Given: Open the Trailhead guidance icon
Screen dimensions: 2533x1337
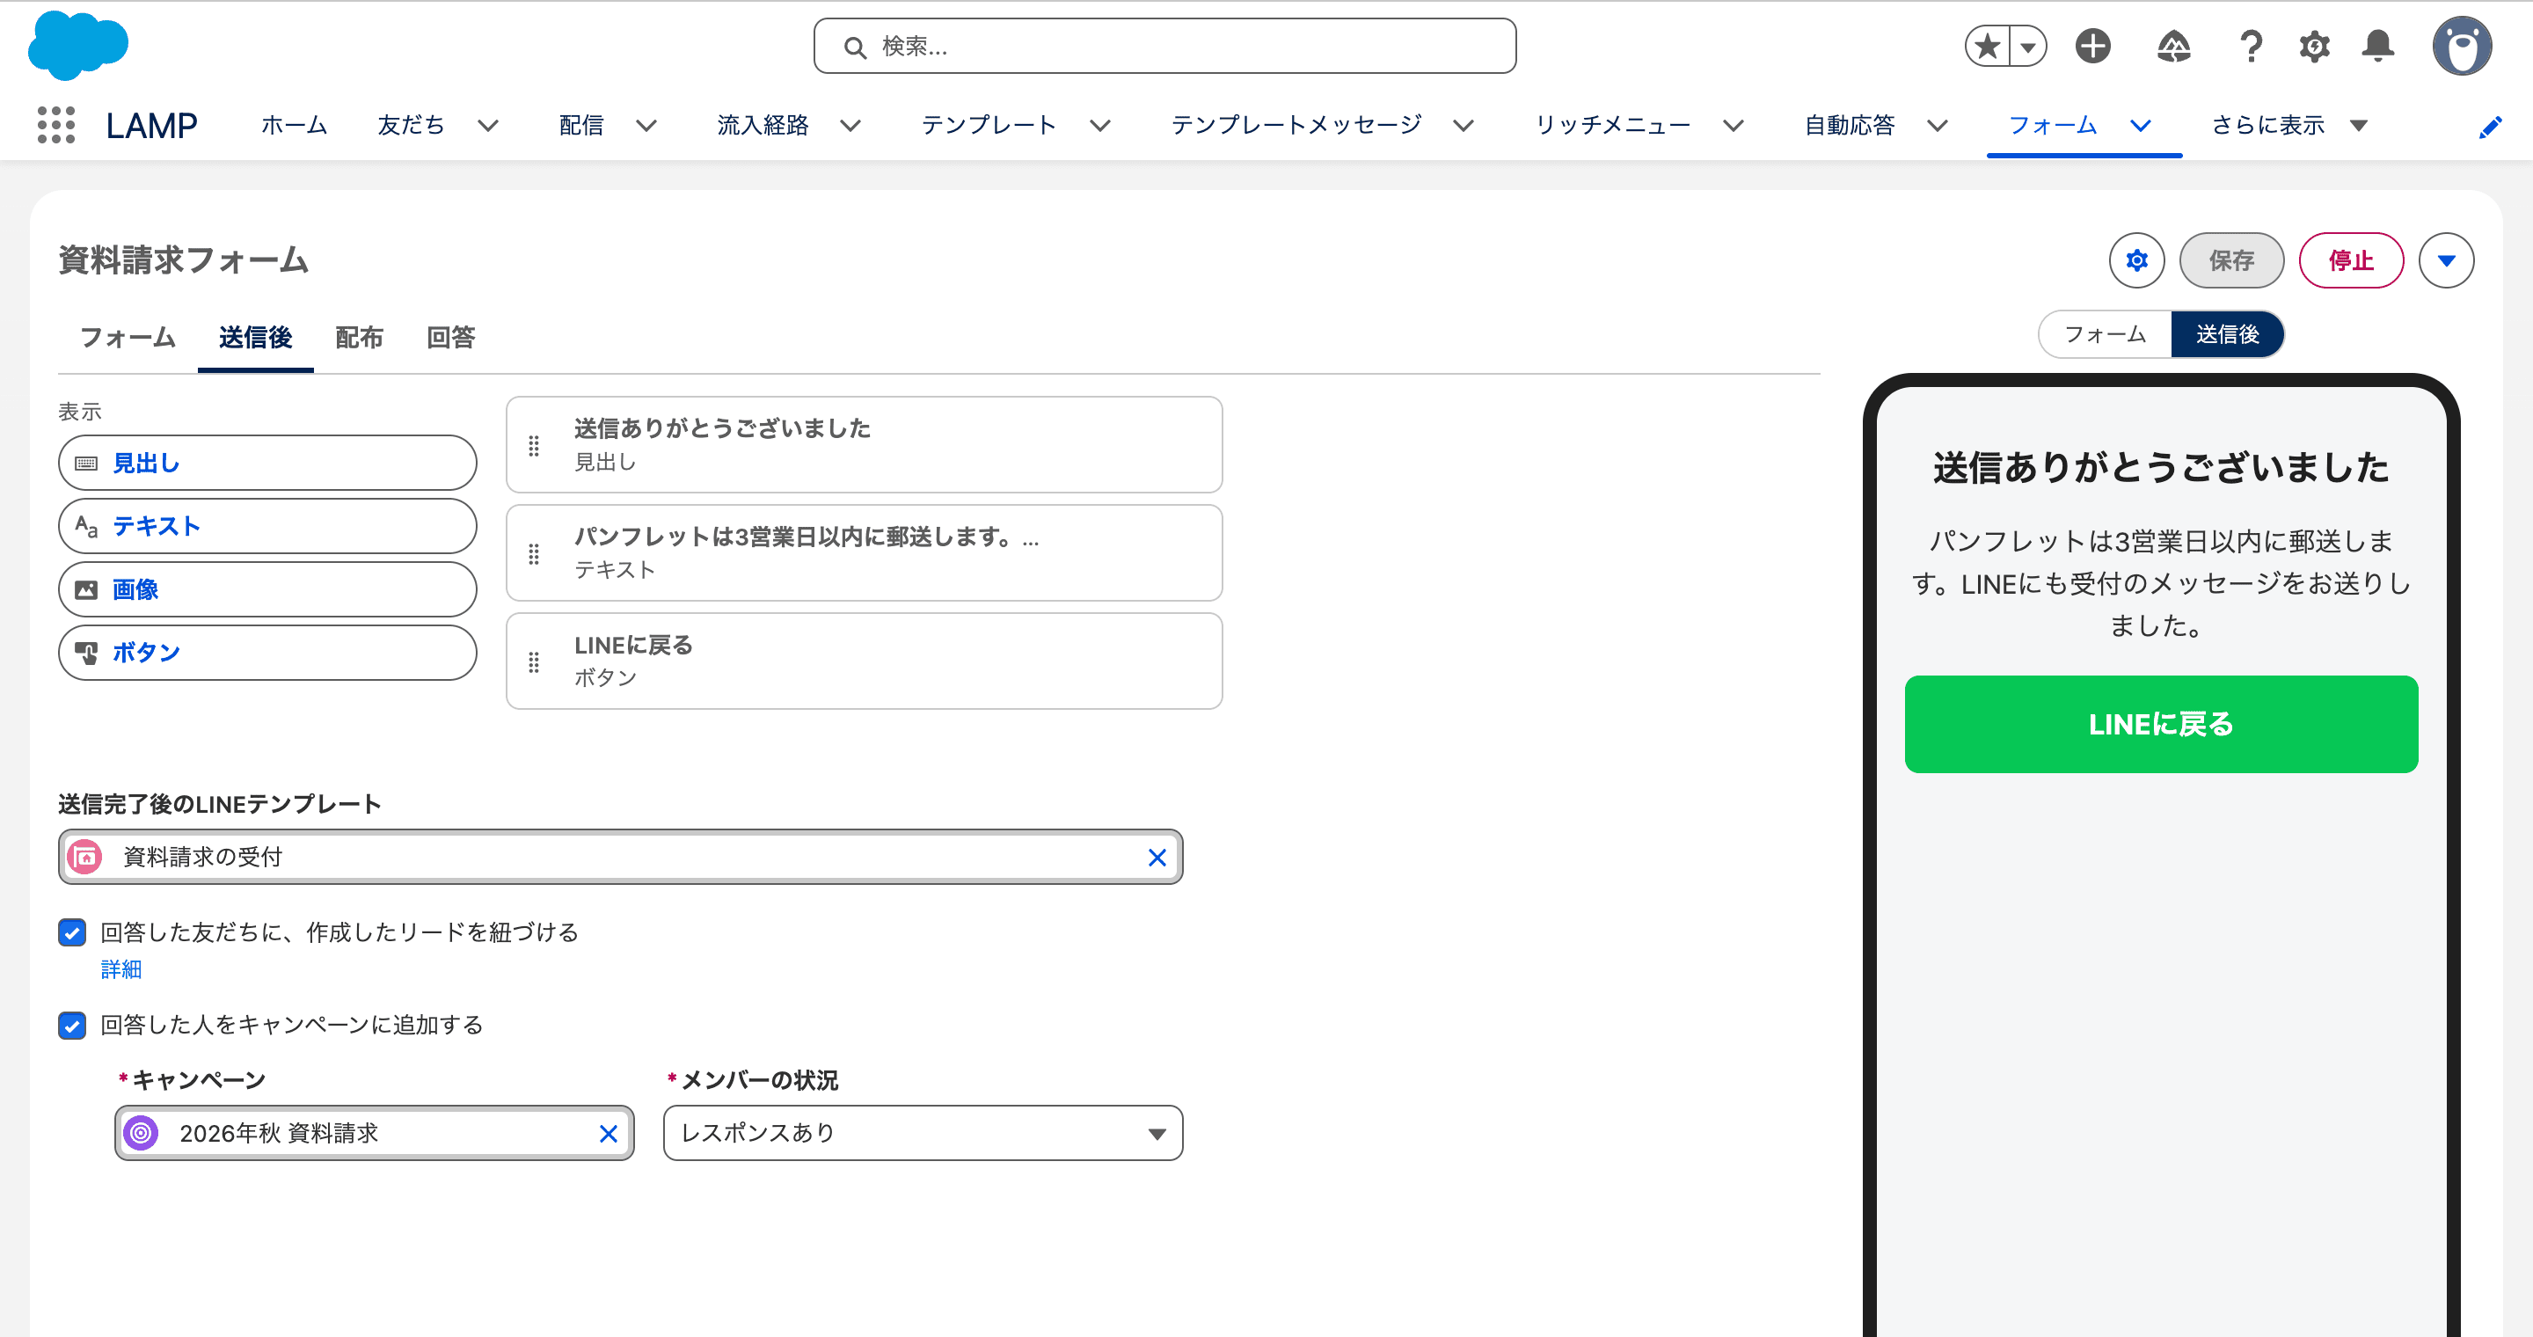Looking at the screenshot, I should tap(2173, 47).
